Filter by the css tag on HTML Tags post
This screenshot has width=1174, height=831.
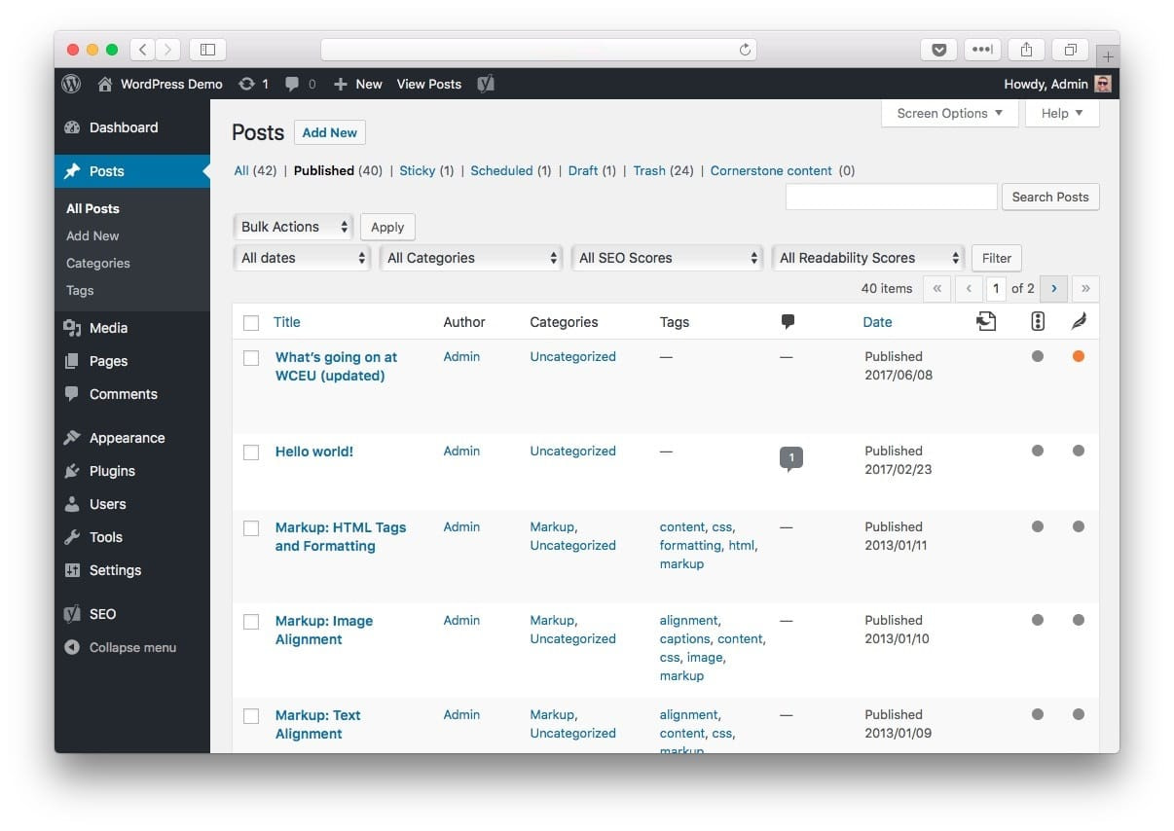(721, 526)
